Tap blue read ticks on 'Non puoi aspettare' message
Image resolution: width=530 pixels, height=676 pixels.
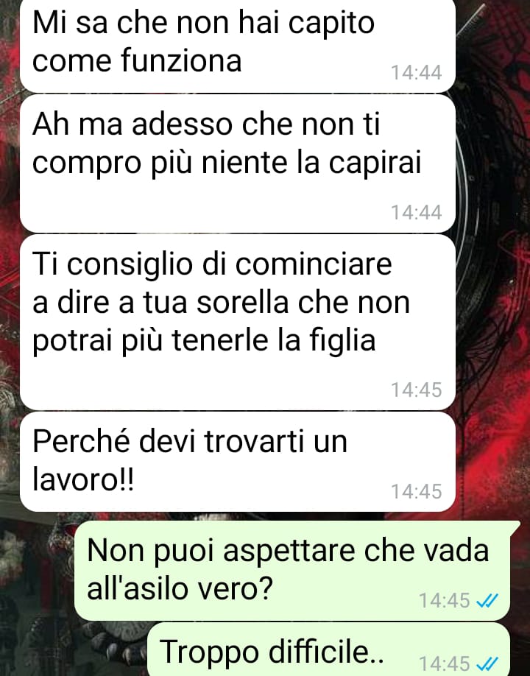pyautogui.click(x=487, y=601)
